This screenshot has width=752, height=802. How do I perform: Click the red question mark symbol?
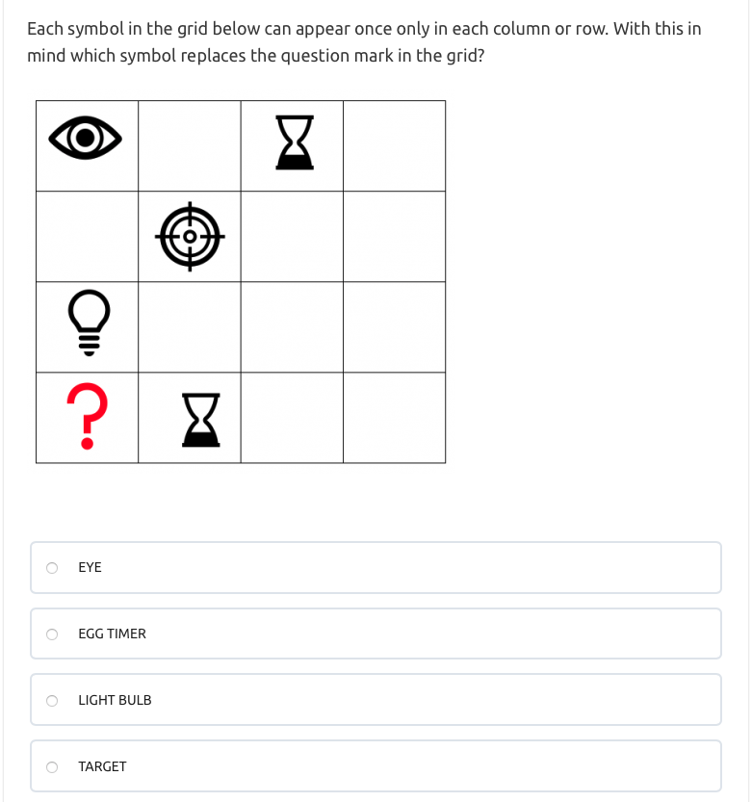click(x=87, y=416)
